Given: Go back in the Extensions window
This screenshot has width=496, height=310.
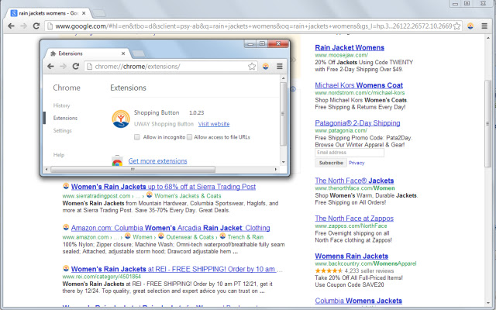Looking at the screenshot, I should pos(50,66).
